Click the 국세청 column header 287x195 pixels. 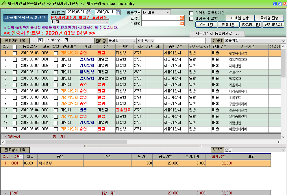(x=124, y=47)
